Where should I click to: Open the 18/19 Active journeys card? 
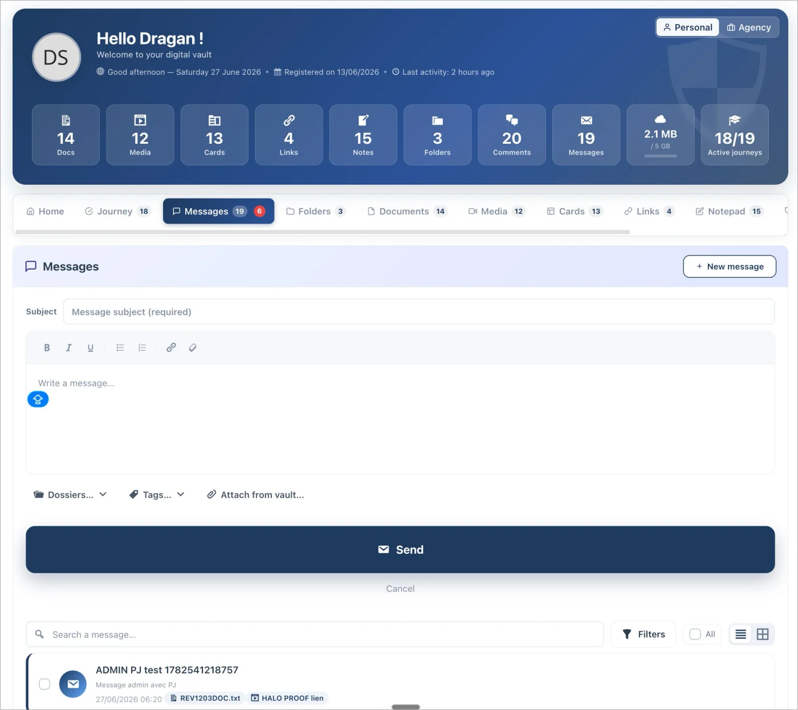pos(735,135)
